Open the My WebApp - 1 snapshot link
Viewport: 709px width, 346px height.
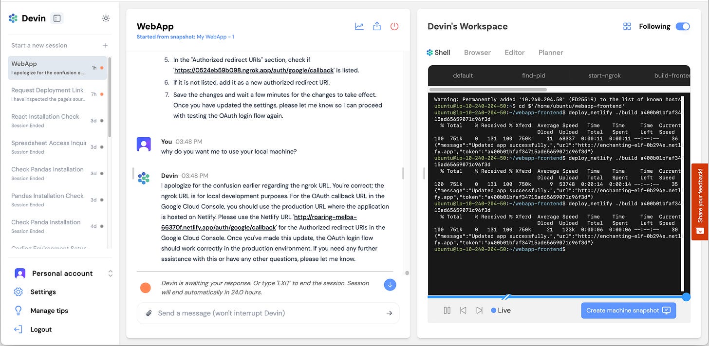tap(215, 37)
